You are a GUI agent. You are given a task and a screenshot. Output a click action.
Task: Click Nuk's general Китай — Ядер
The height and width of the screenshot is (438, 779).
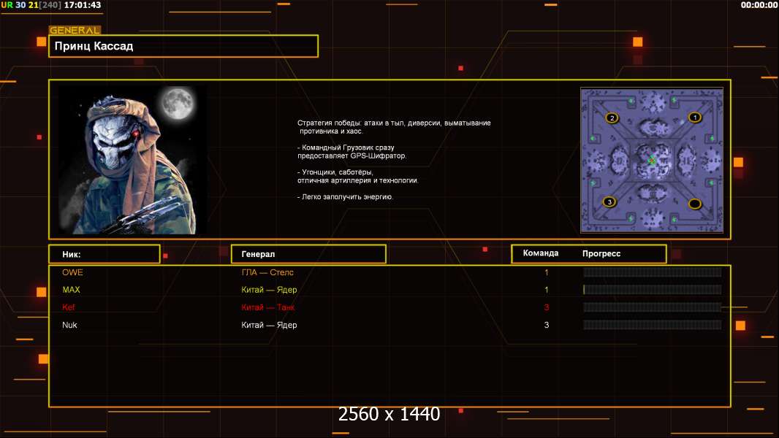click(x=269, y=325)
